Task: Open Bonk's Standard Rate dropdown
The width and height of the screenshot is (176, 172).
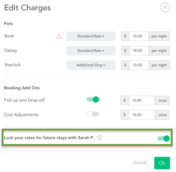Action: [x=91, y=36]
